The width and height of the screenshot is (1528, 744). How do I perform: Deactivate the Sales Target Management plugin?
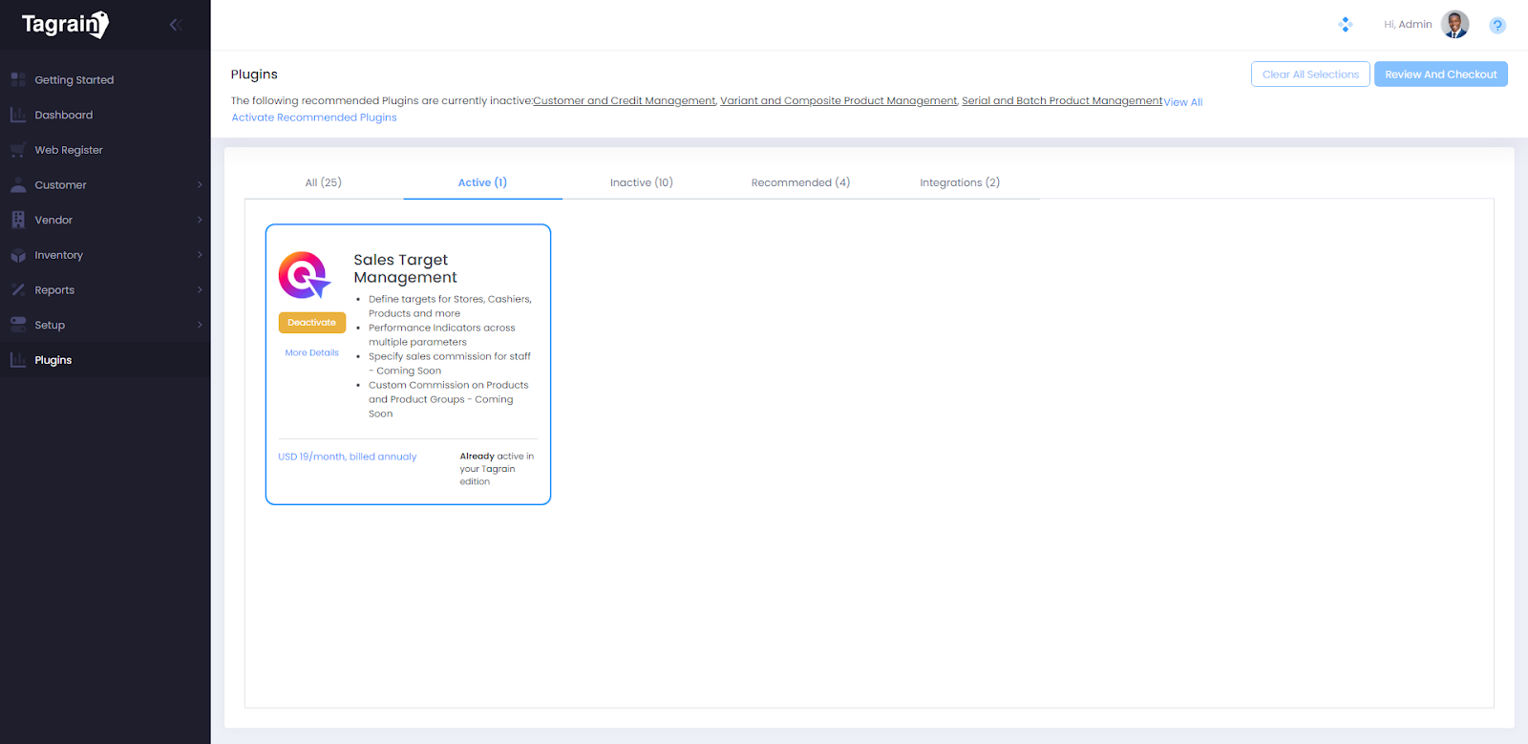pos(312,323)
